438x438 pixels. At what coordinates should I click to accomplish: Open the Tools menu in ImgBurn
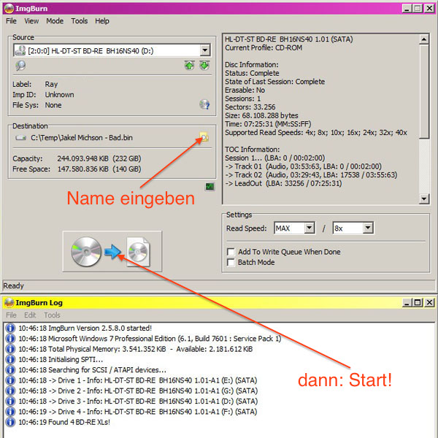coord(79,21)
